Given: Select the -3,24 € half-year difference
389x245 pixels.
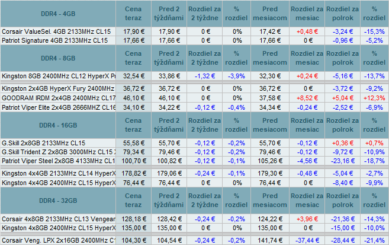Looking at the screenshot, I should coord(343,31).
